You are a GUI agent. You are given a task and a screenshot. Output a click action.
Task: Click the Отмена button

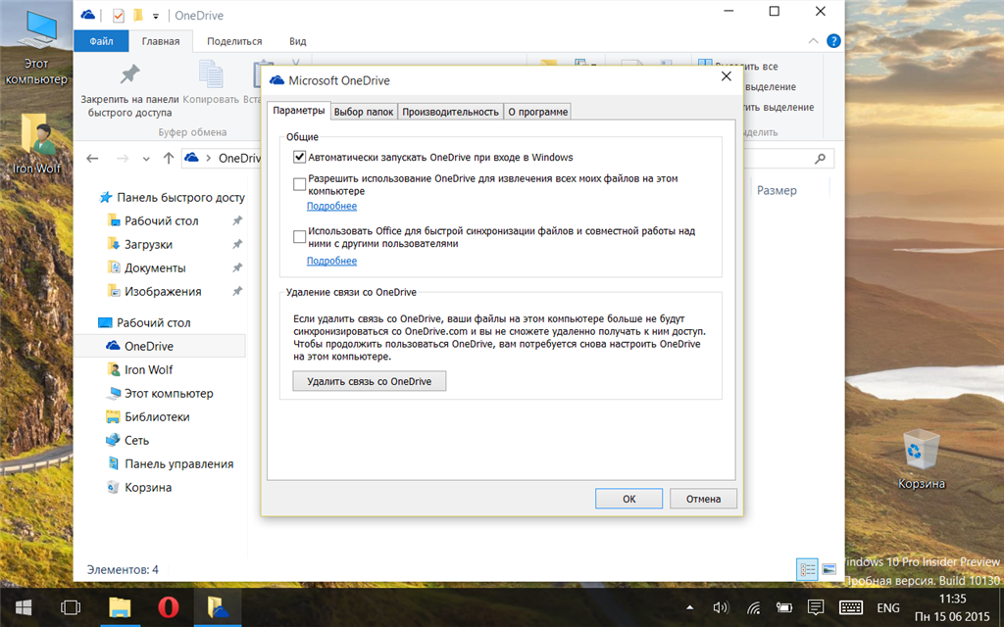tap(703, 499)
